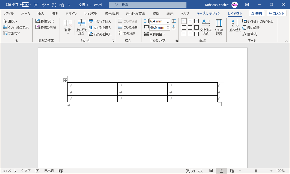Click the Save icon in title bar
This screenshot has height=174, width=290.
36,5
